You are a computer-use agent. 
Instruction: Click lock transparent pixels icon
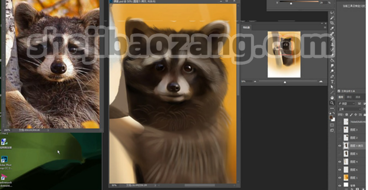click(347, 115)
